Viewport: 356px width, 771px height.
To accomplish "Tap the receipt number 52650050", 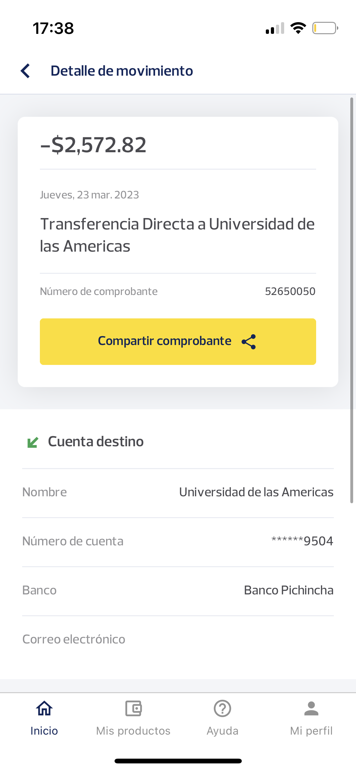I will tap(290, 291).
